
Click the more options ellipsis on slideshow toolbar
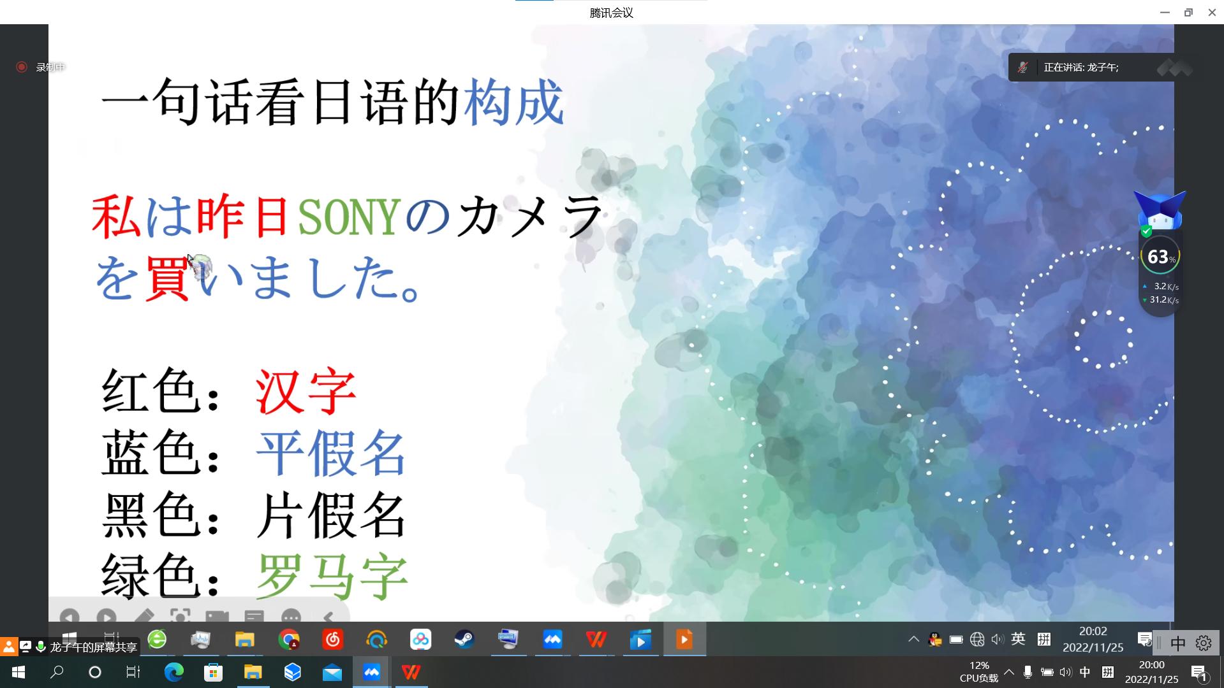pyautogui.click(x=291, y=617)
